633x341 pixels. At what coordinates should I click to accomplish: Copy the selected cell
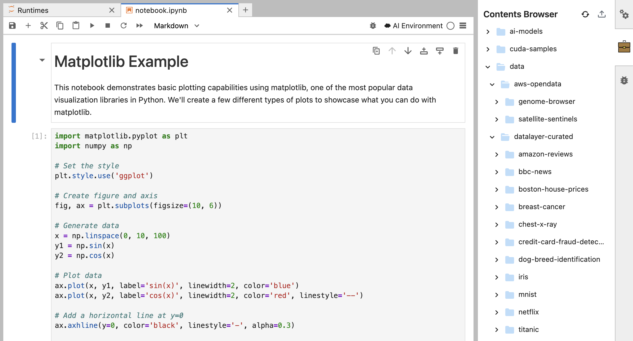(x=60, y=26)
